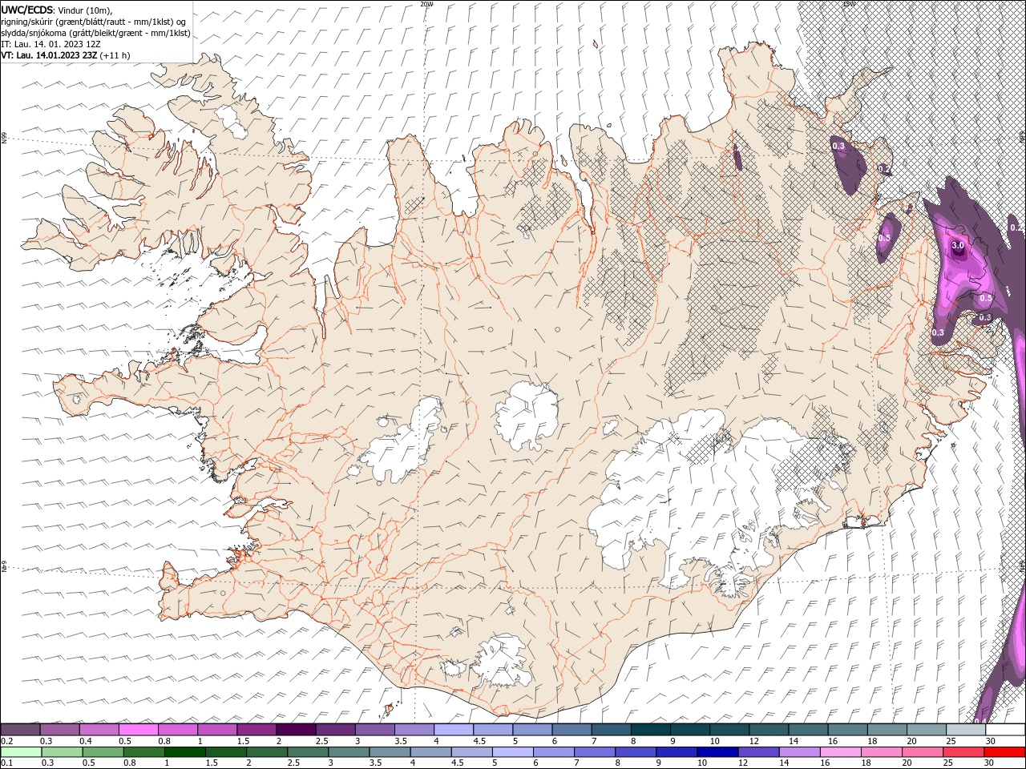This screenshot has width=1026, height=769.
Task: Select lower legend light pink swatch between 16 and 18
Action: [x=840, y=752]
